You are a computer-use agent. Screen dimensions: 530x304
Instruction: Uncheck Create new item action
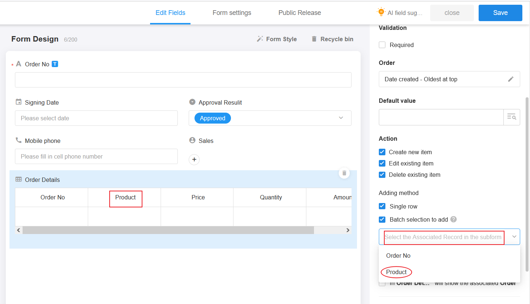coord(382,152)
